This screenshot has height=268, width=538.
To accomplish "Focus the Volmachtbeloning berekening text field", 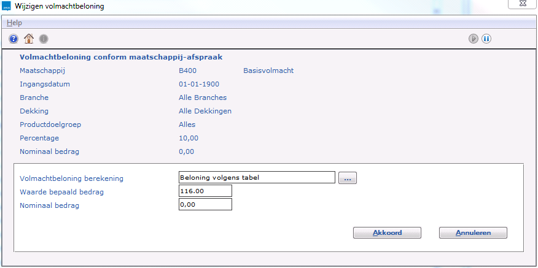I will (x=257, y=178).
